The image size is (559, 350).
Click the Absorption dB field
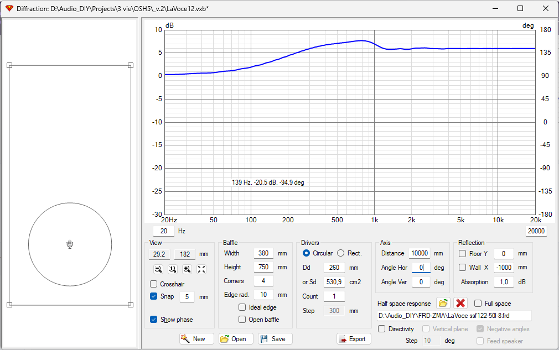coord(504,282)
